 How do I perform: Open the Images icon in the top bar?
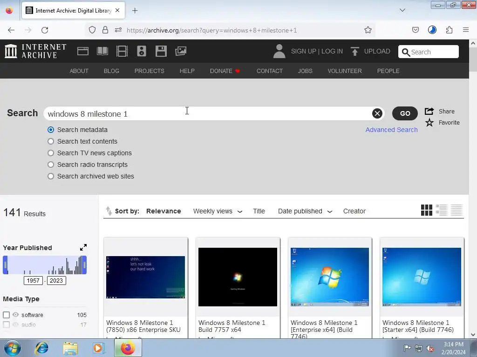(181, 51)
